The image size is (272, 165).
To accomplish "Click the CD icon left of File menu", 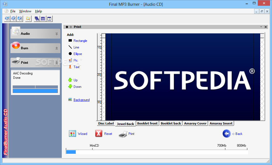I will (6, 11).
